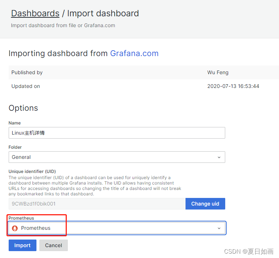Click the updated timestamp 2020-07-13 16:53:44
Image resolution: width=279 pixels, height=258 pixels.
(233, 86)
